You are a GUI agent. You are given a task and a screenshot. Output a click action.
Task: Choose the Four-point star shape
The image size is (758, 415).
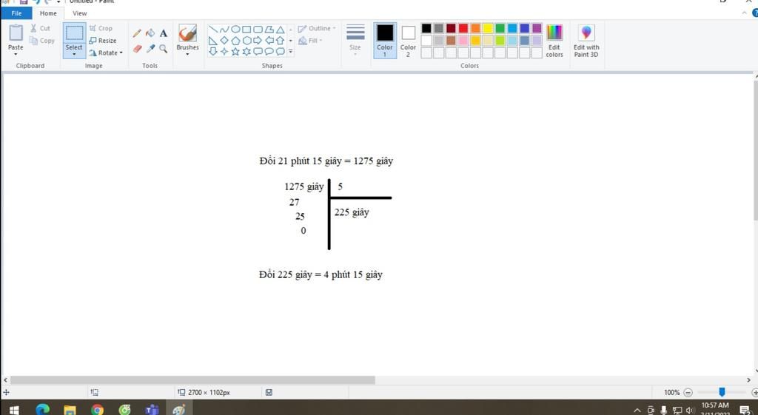point(224,51)
